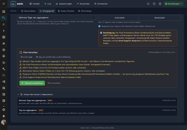Click Operation ausführen button

[x=32, y=83]
